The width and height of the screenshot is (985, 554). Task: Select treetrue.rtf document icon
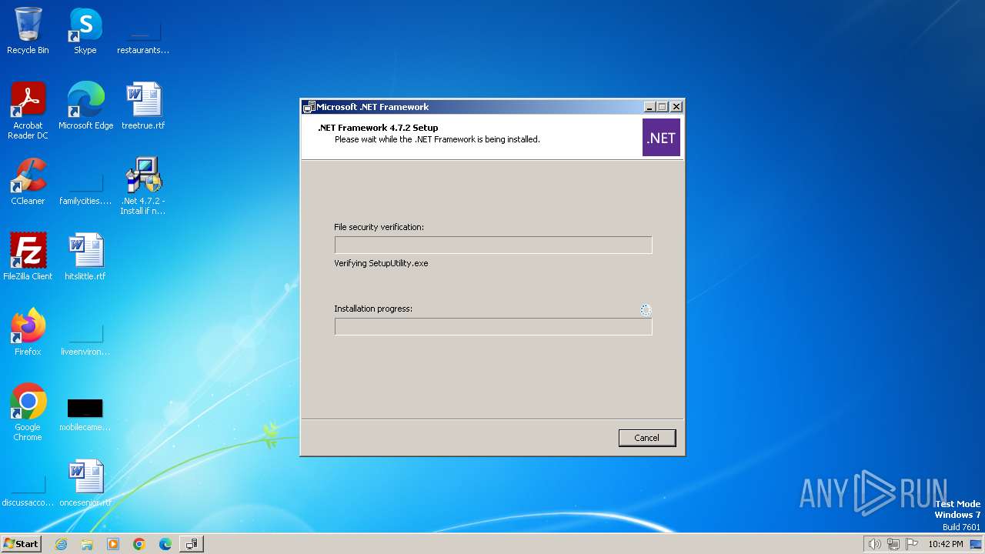pyautogui.click(x=143, y=106)
